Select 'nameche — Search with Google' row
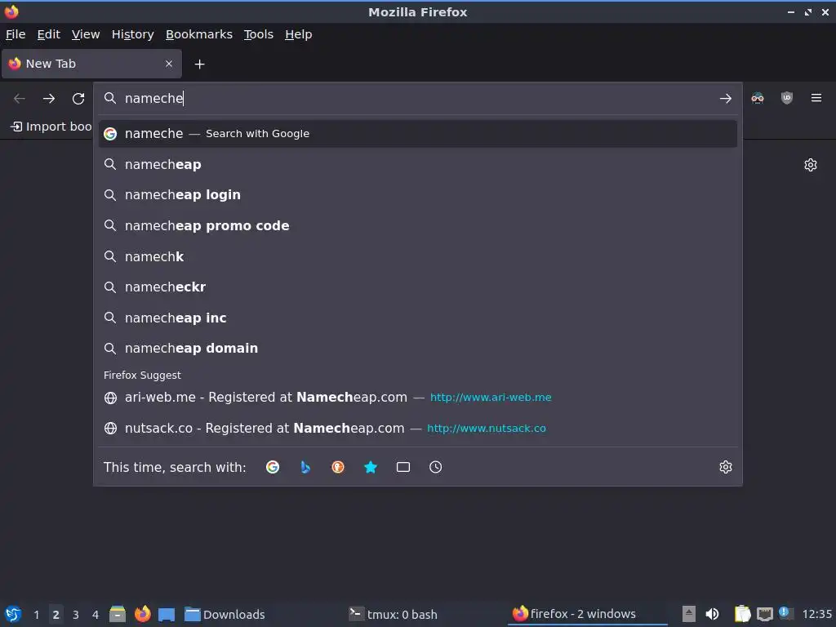836x627 pixels. click(x=417, y=134)
